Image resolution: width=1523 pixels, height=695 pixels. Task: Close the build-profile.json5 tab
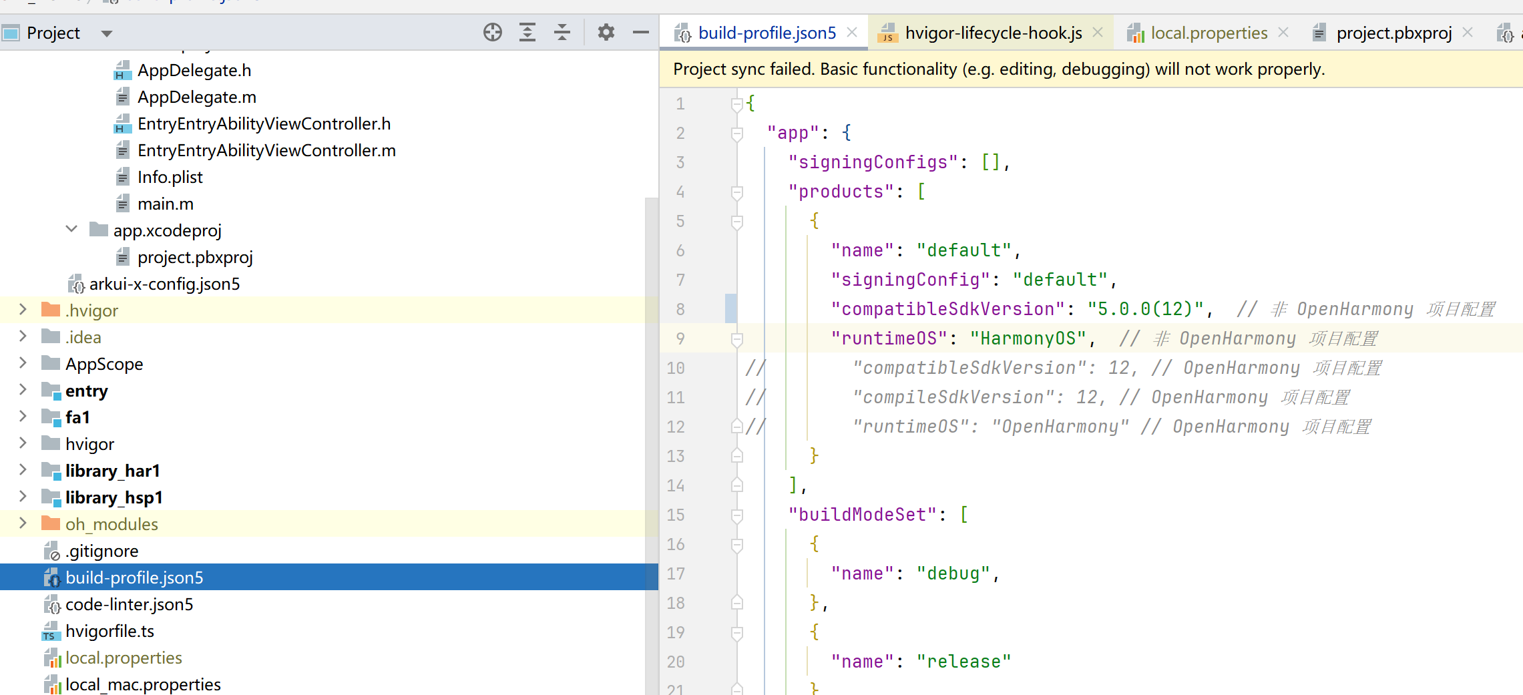(x=852, y=32)
